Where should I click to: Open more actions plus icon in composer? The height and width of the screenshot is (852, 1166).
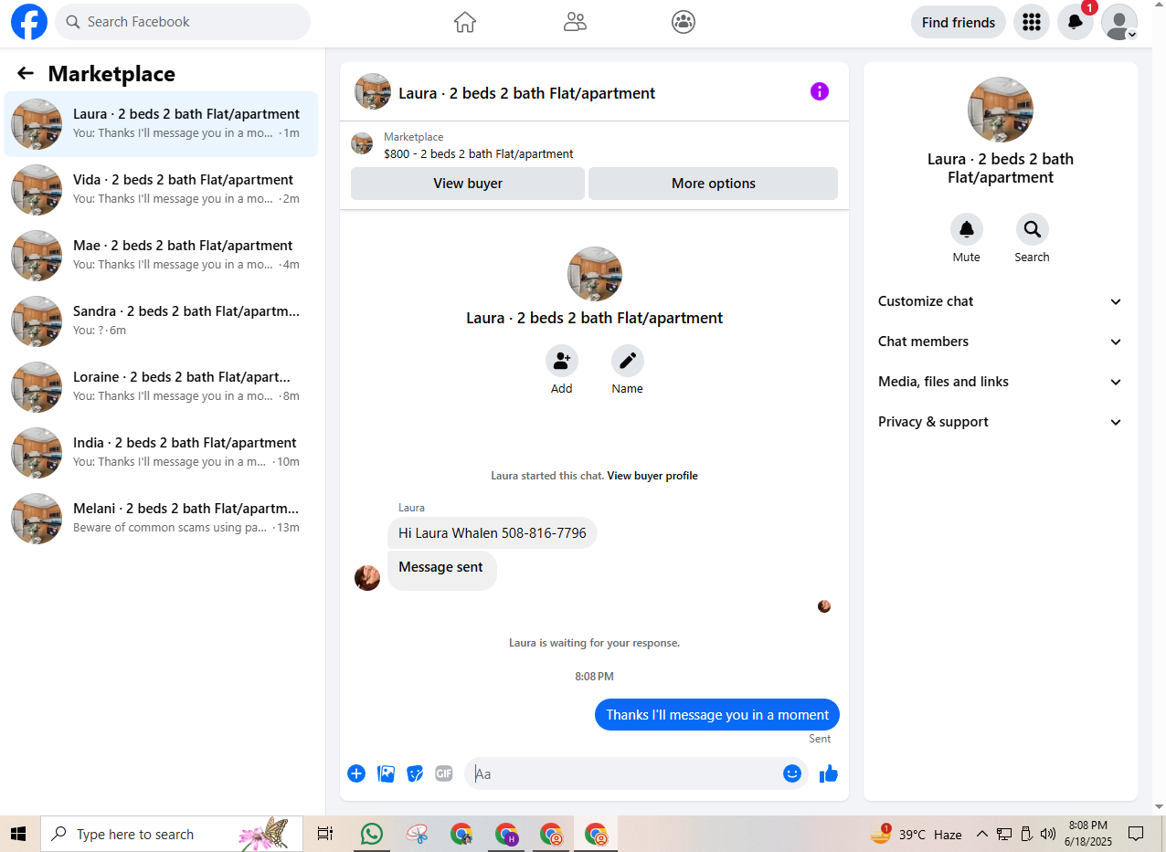[x=356, y=773]
